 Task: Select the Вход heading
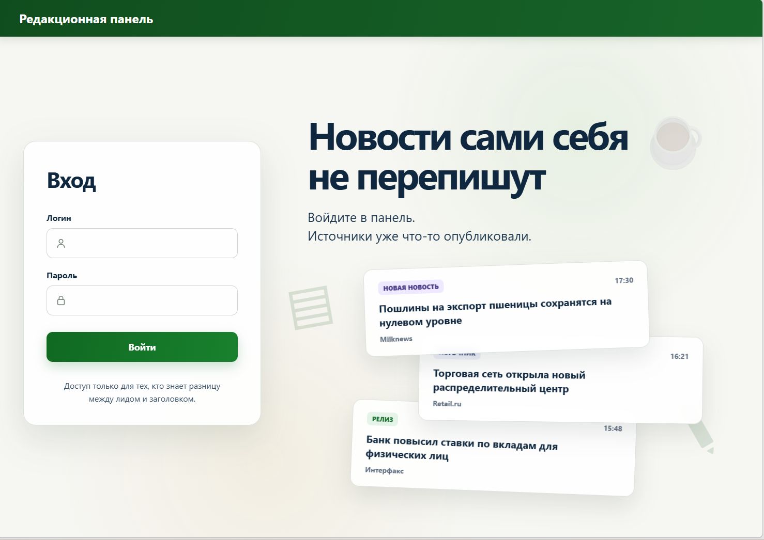[x=71, y=181]
